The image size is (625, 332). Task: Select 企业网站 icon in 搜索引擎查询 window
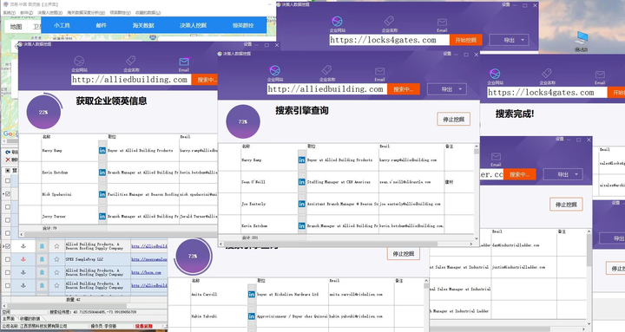tap(274, 71)
